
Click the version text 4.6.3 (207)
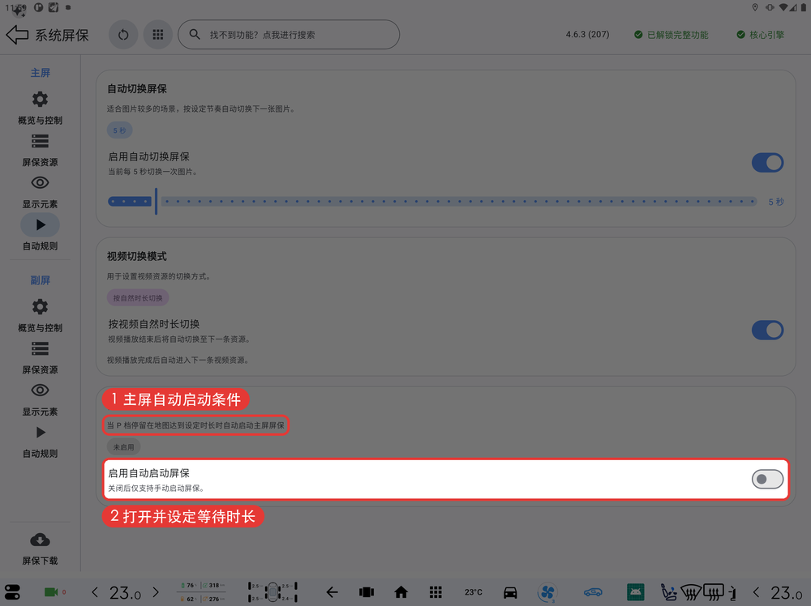pos(587,35)
